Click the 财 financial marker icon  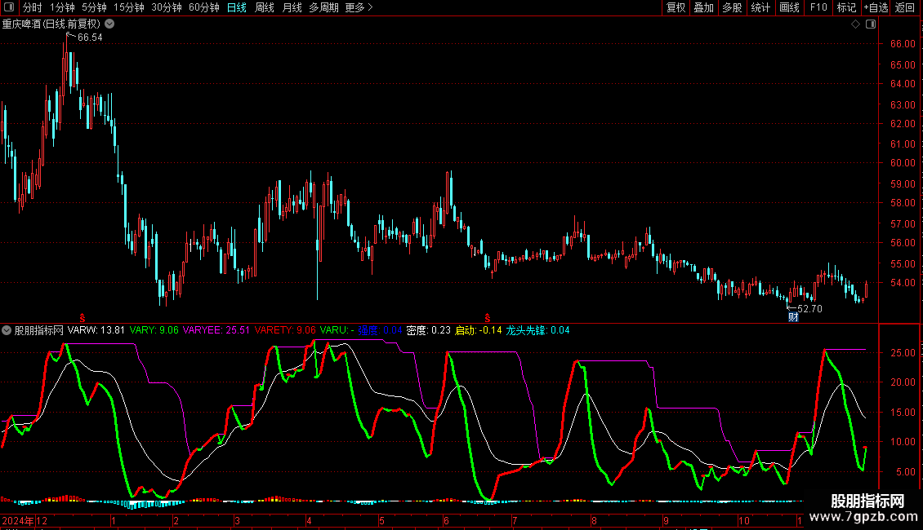point(792,317)
